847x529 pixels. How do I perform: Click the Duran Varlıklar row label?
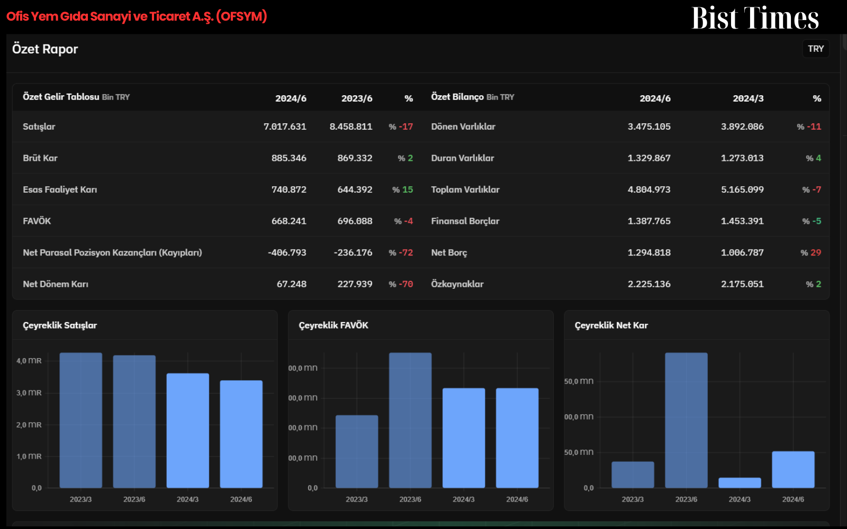tap(463, 158)
